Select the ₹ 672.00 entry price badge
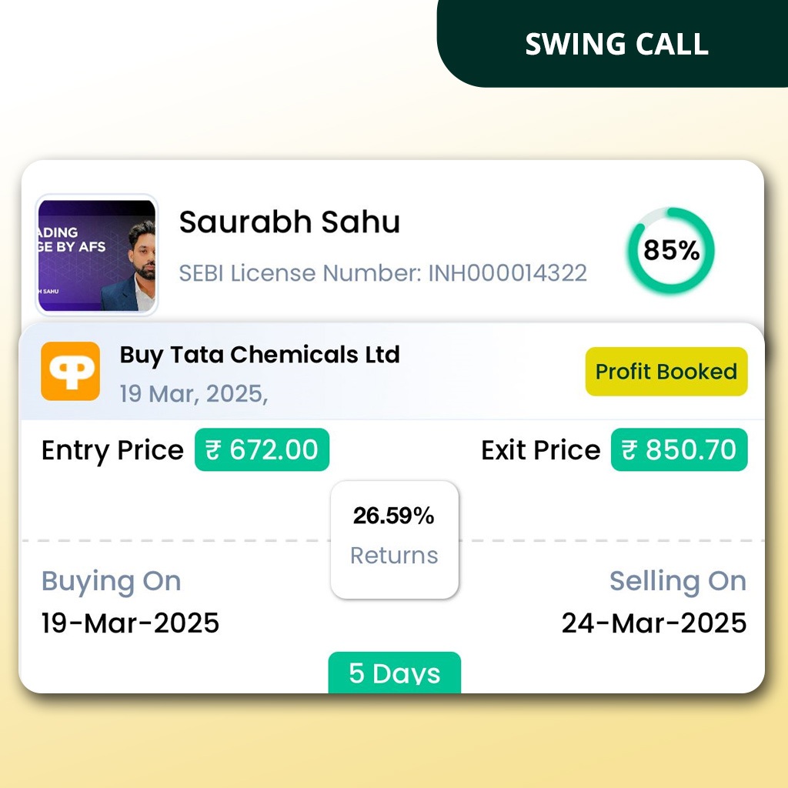788x788 pixels. (262, 449)
